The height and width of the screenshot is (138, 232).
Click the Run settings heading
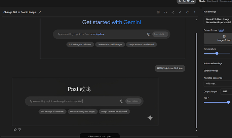point(210,12)
